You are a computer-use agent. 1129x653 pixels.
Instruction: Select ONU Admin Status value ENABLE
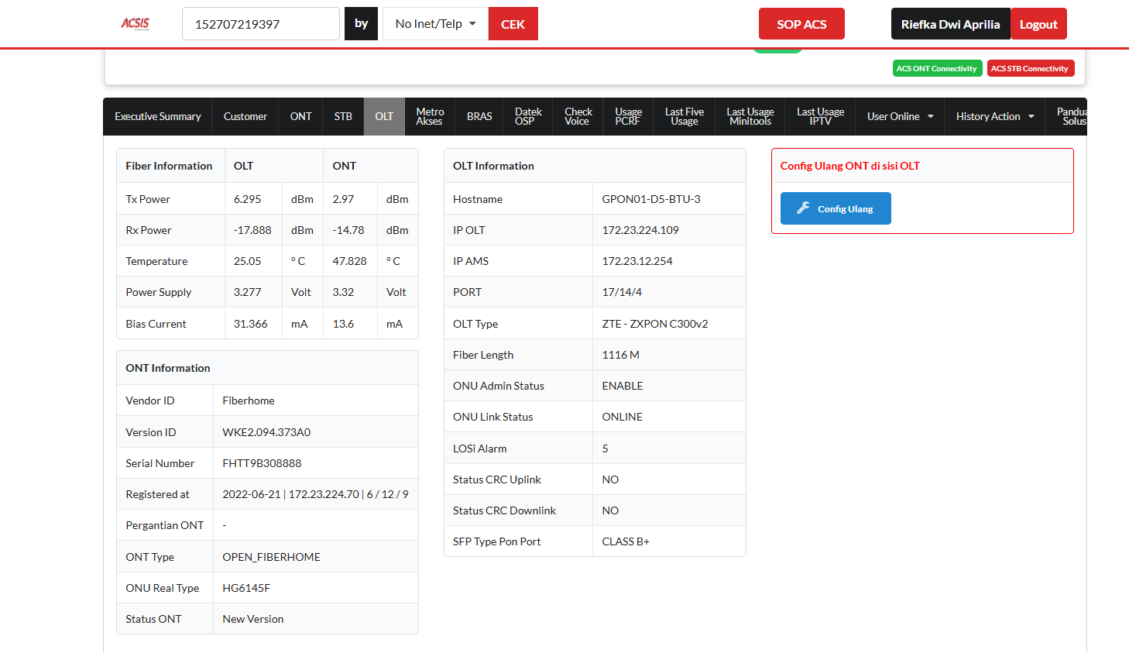coord(623,386)
